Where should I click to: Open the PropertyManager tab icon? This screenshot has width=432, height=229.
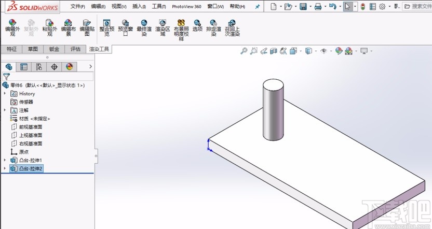pos(24,67)
